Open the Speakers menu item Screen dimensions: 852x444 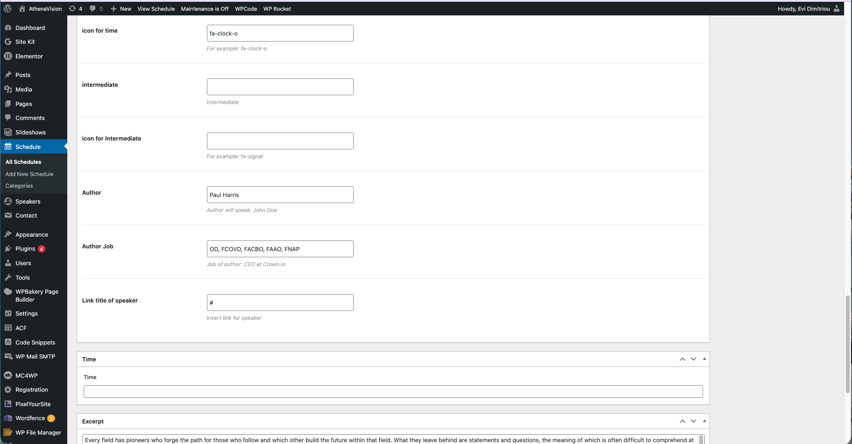pyautogui.click(x=28, y=202)
